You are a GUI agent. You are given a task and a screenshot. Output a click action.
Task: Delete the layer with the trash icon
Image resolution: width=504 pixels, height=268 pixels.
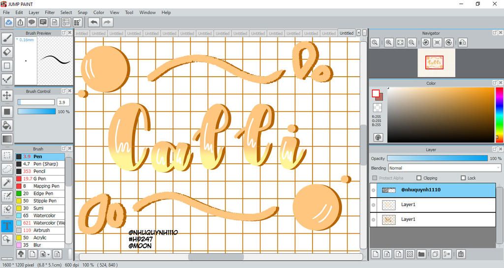[461, 254]
